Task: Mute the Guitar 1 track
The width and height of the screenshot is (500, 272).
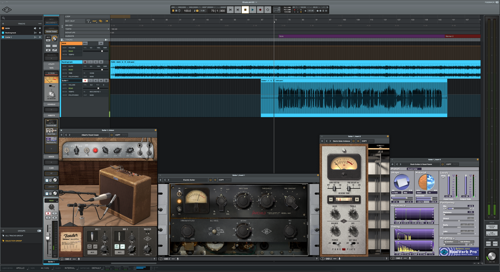Action: pyautogui.click(x=101, y=81)
